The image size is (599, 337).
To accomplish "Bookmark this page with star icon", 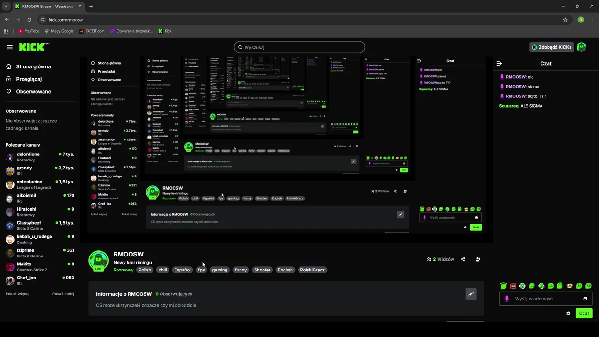I will (565, 20).
